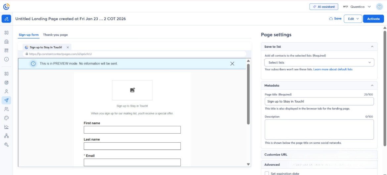
Task: Collapse the Metadata section
Action: pos(372,85)
